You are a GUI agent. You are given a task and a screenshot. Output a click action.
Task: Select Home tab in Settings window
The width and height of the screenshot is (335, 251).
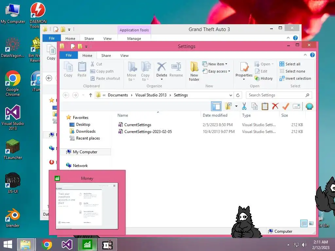click(x=87, y=56)
